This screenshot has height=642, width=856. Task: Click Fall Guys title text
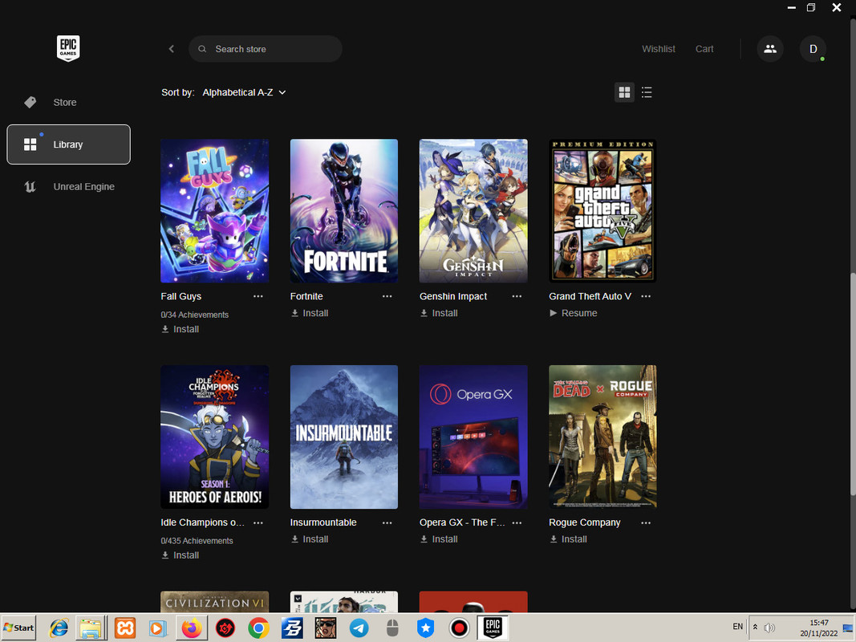pos(181,296)
